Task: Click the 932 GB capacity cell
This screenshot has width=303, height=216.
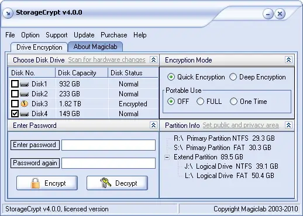Action: (x=70, y=84)
